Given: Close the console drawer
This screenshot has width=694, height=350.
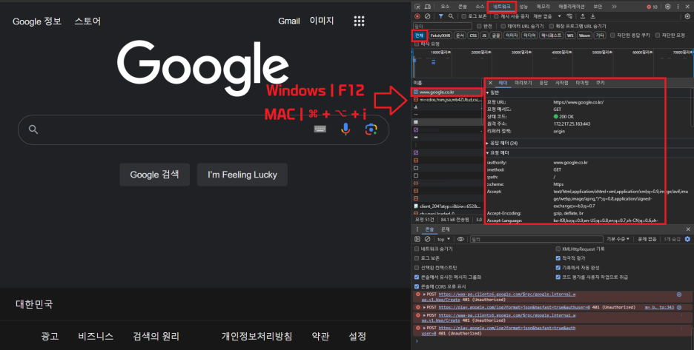Looking at the screenshot, I should pyautogui.click(x=688, y=229).
